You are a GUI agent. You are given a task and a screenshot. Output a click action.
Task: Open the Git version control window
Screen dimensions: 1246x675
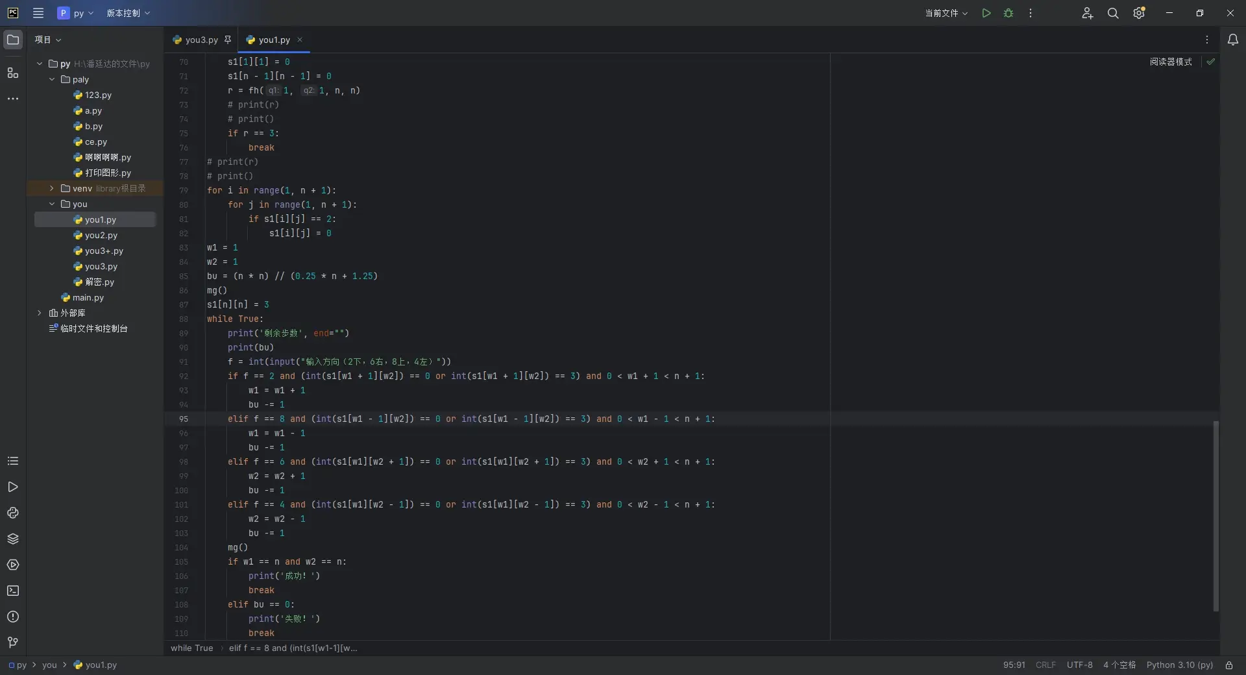pyautogui.click(x=13, y=643)
